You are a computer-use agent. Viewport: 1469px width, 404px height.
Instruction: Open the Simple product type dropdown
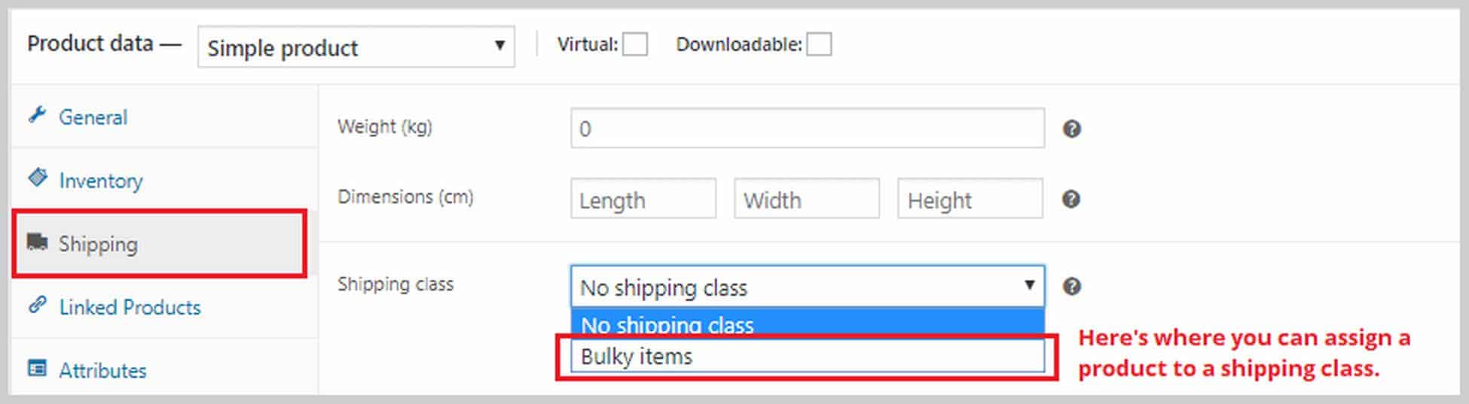pos(356,47)
